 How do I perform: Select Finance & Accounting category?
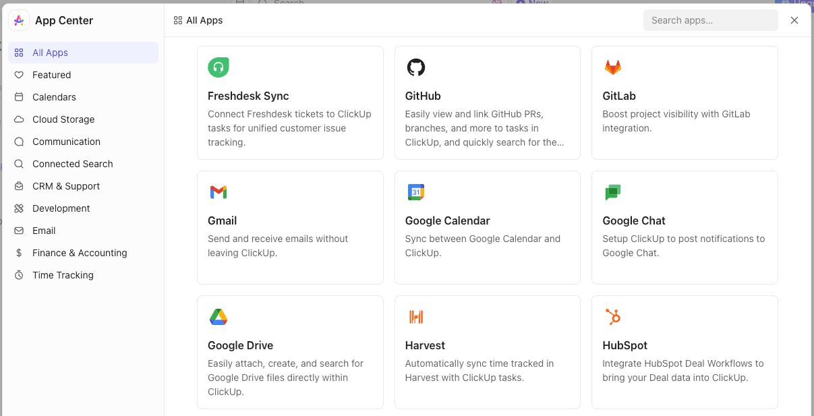(84, 253)
